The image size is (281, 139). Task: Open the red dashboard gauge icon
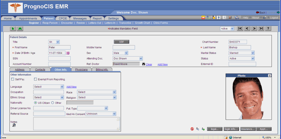pos(203,17)
